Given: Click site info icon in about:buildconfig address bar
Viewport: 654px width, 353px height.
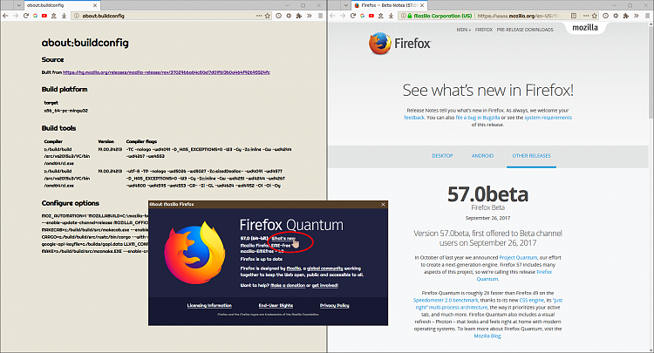Looking at the screenshot, I should (77, 16).
